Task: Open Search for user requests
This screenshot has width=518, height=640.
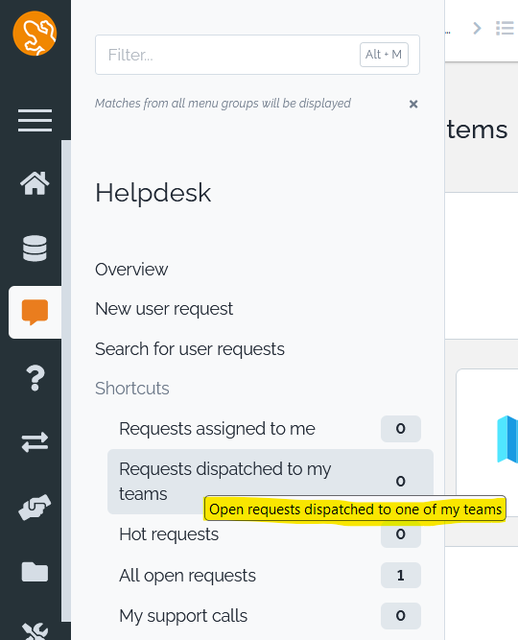Action: point(190,349)
